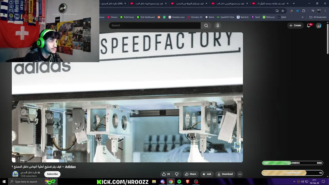Click the taskbar clock showing 2:11

(314, 182)
